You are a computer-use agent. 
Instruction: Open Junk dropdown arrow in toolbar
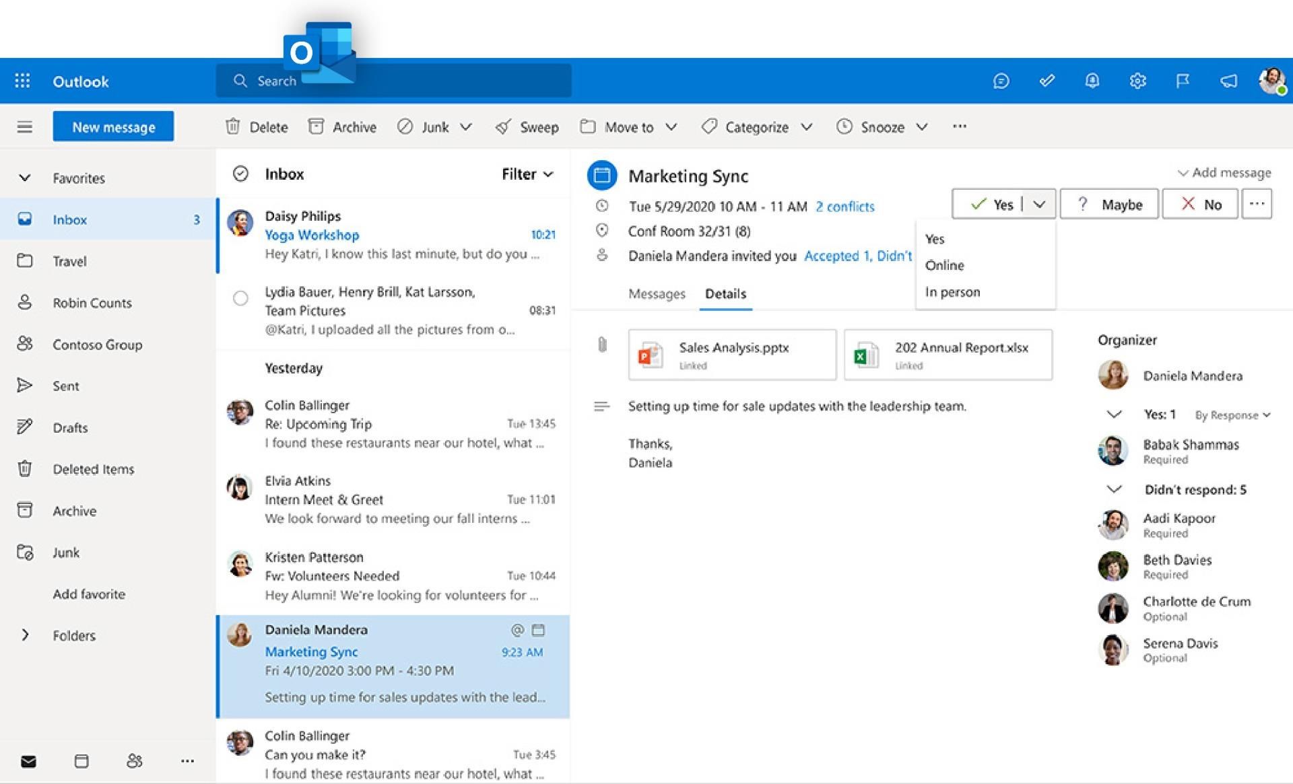pos(466,127)
